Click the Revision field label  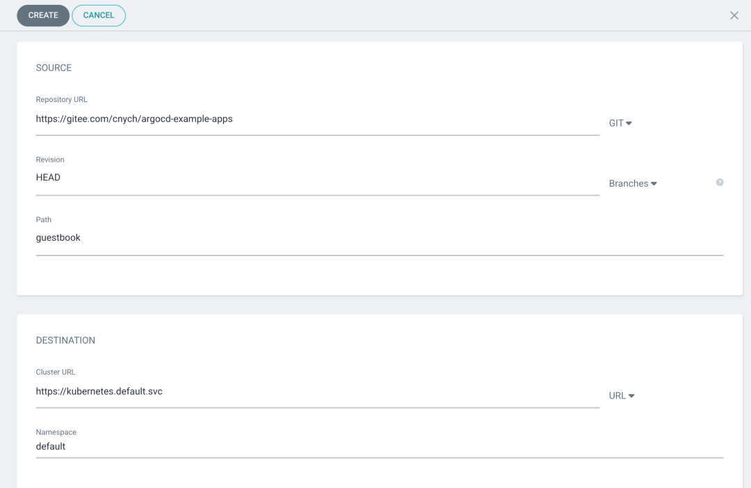50,160
